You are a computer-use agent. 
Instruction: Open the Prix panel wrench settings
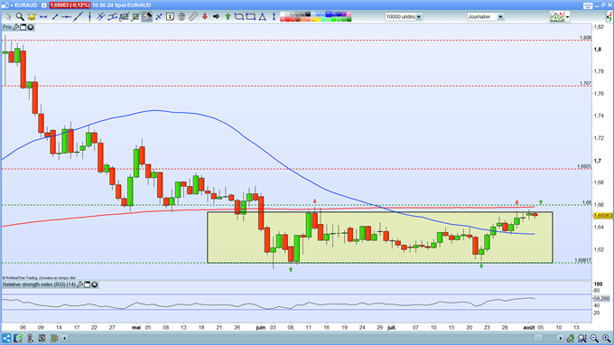click(x=15, y=27)
